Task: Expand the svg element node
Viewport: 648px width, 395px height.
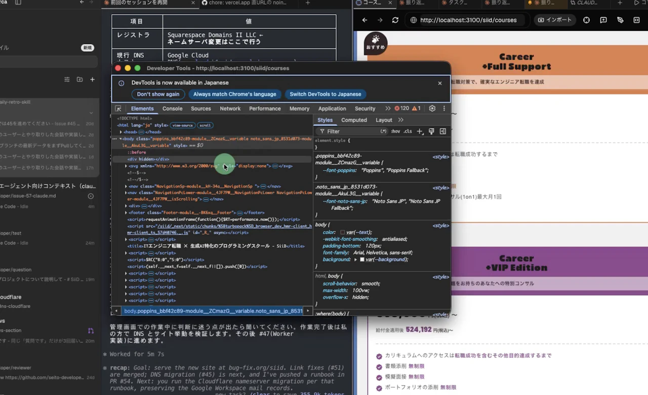Action: coord(126,166)
